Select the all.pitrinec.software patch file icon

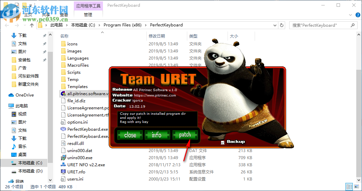(63, 94)
